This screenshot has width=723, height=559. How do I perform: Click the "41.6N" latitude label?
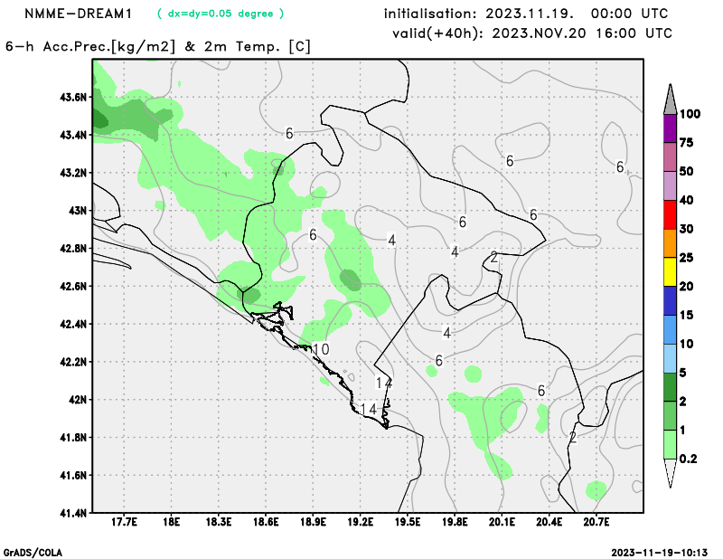[x=73, y=476]
